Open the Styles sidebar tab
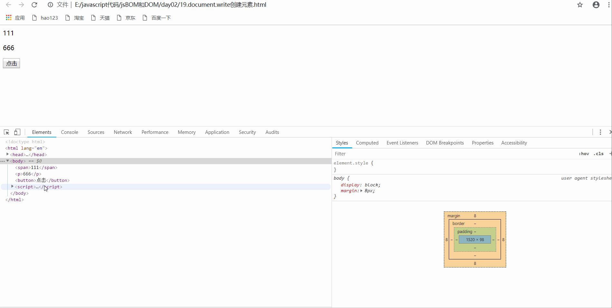 (x=342, y=143)
